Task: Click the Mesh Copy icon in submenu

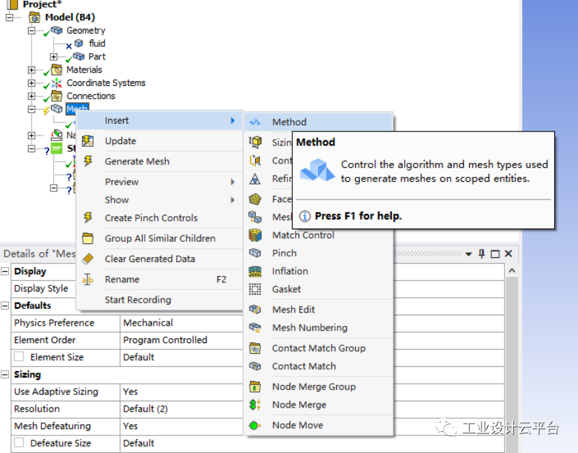Action: point(255,217)
